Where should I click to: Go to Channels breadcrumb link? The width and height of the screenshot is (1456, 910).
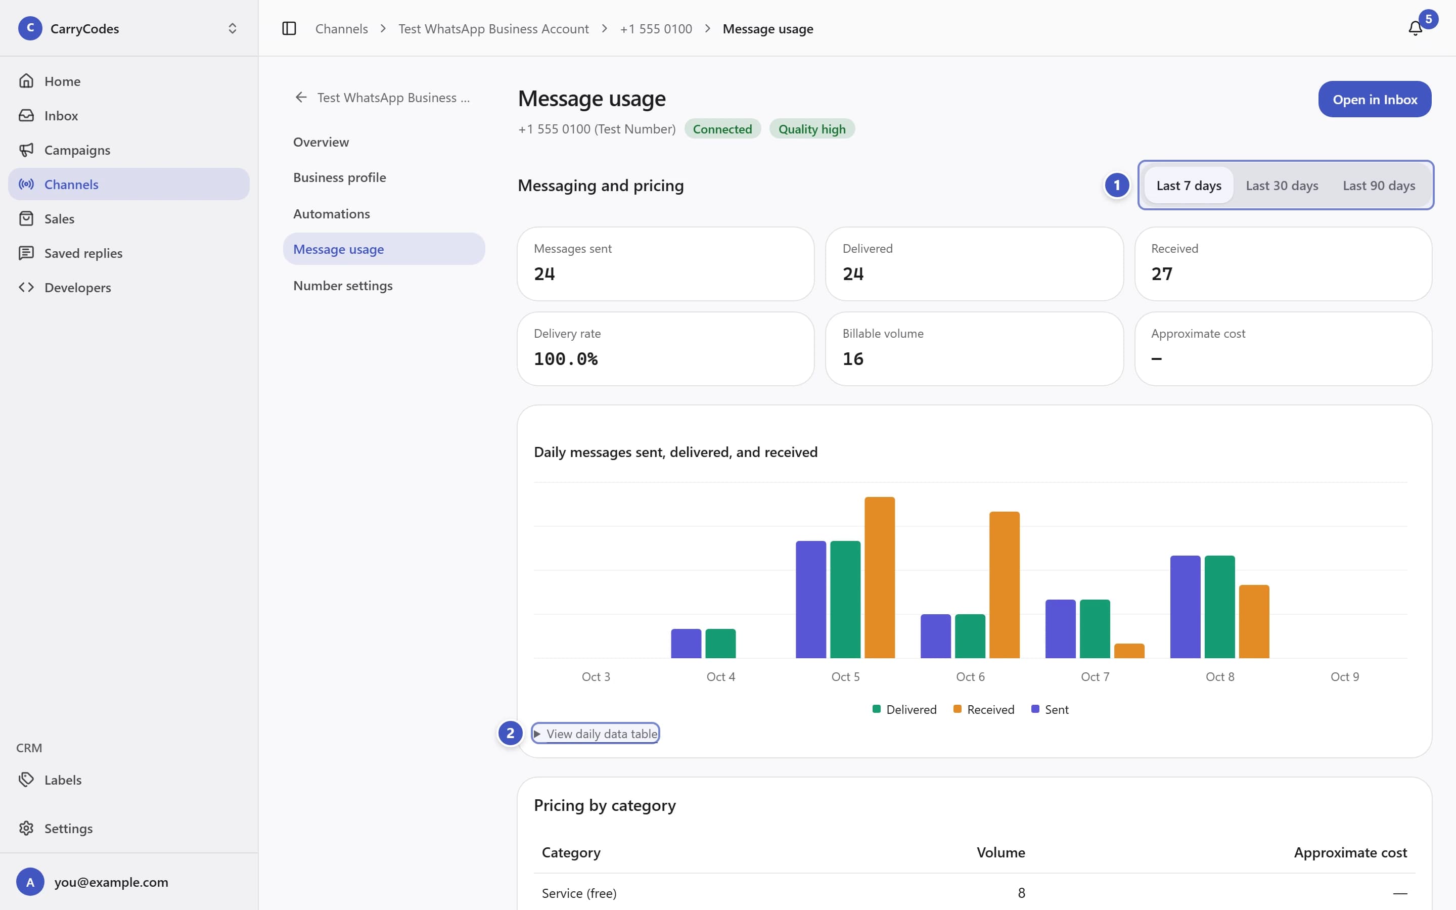[341, 28]
